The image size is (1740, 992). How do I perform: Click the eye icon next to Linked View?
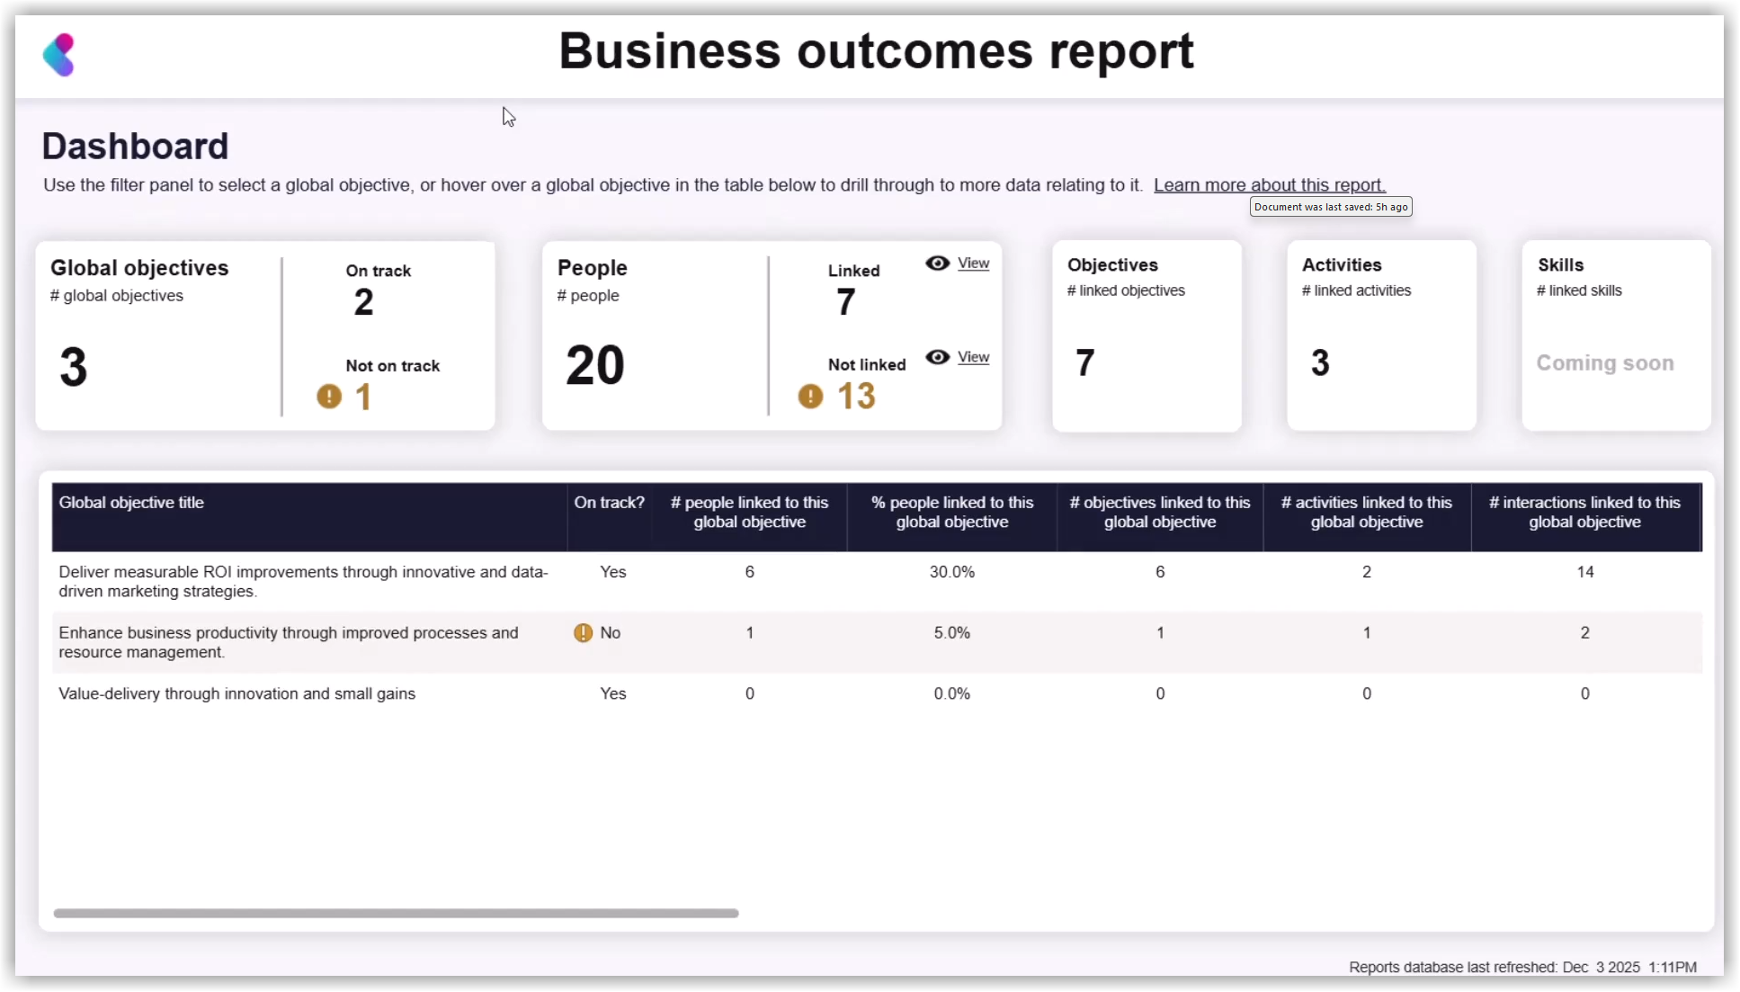[937, 263]
